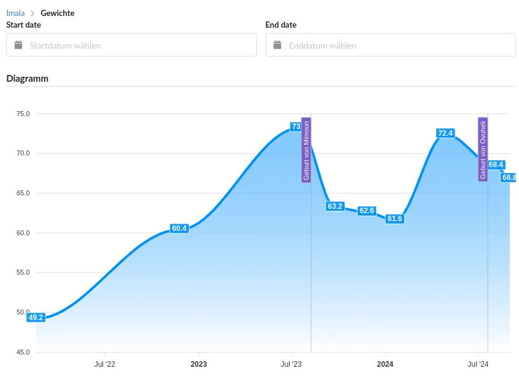Click the 61.6 data point label

394,219
